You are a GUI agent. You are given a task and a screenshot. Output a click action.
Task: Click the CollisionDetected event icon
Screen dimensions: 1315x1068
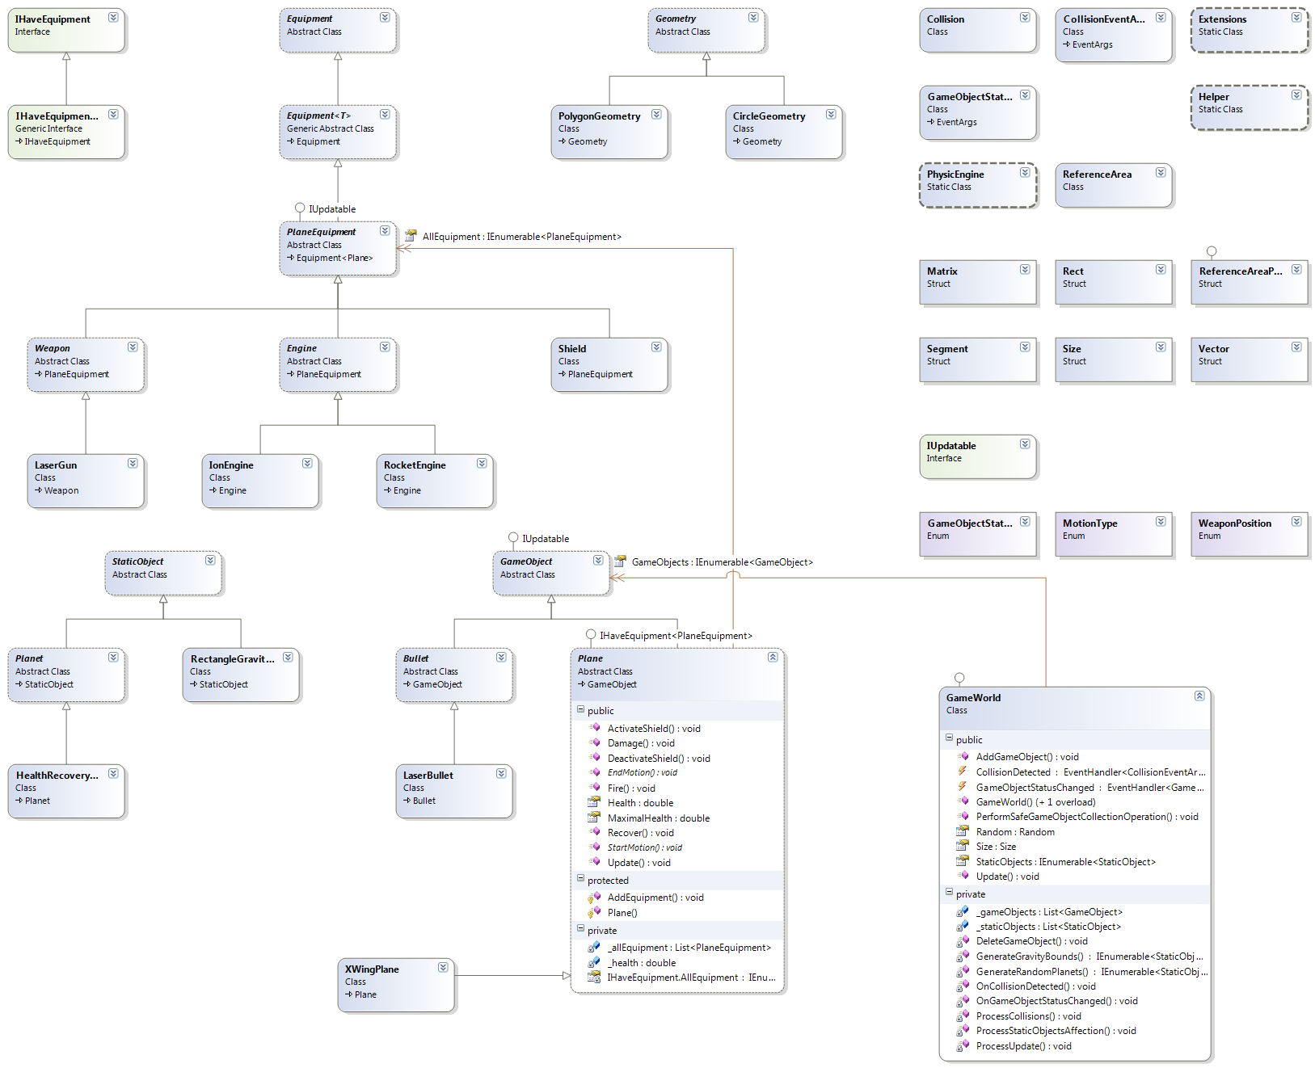click(963, 772)
